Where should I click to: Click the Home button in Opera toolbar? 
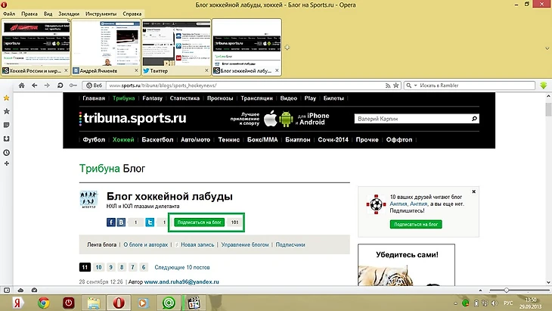coord(21,86)
